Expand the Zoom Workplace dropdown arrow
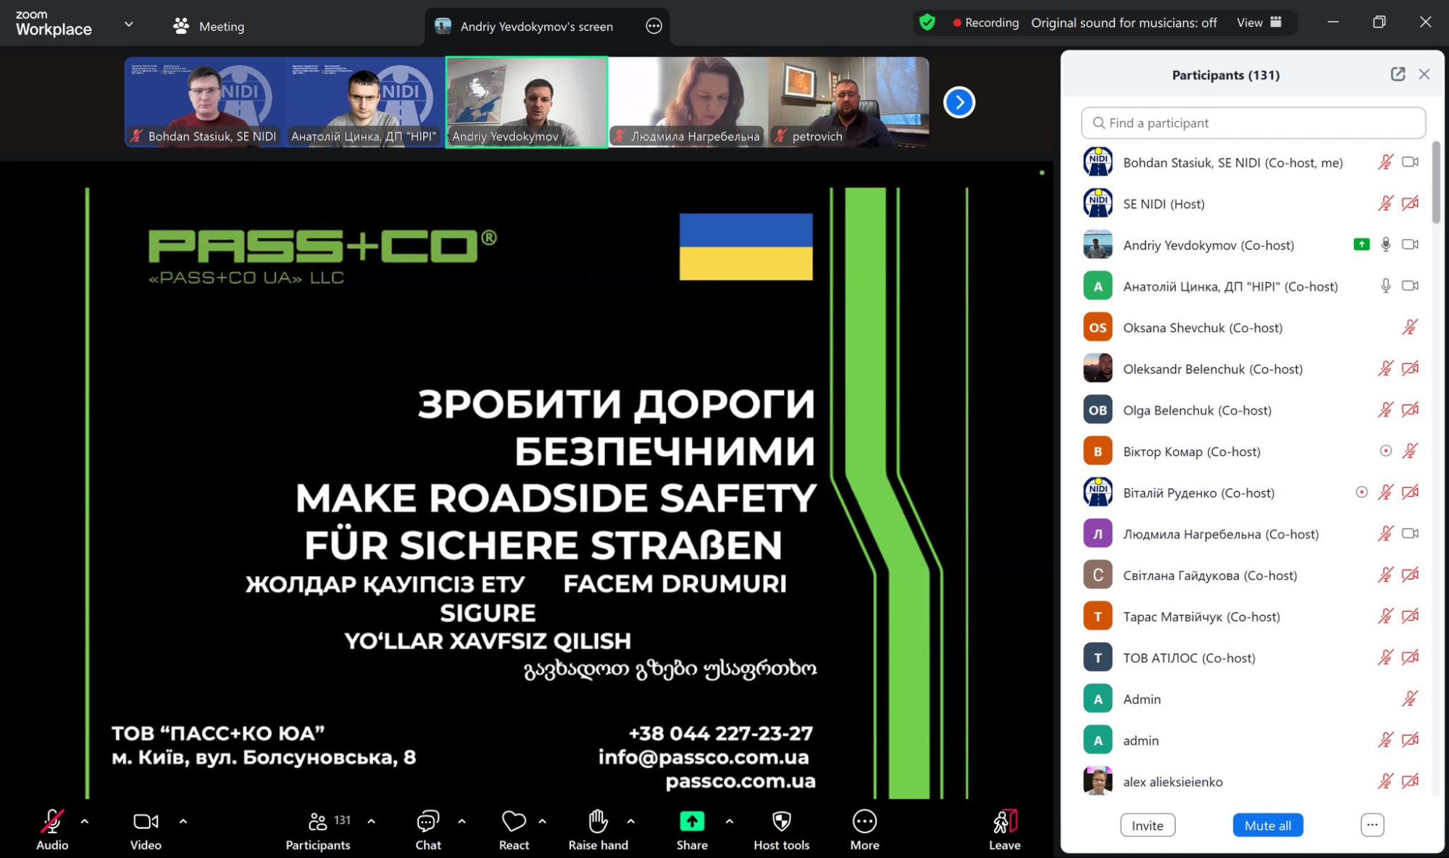 point(129,24)
